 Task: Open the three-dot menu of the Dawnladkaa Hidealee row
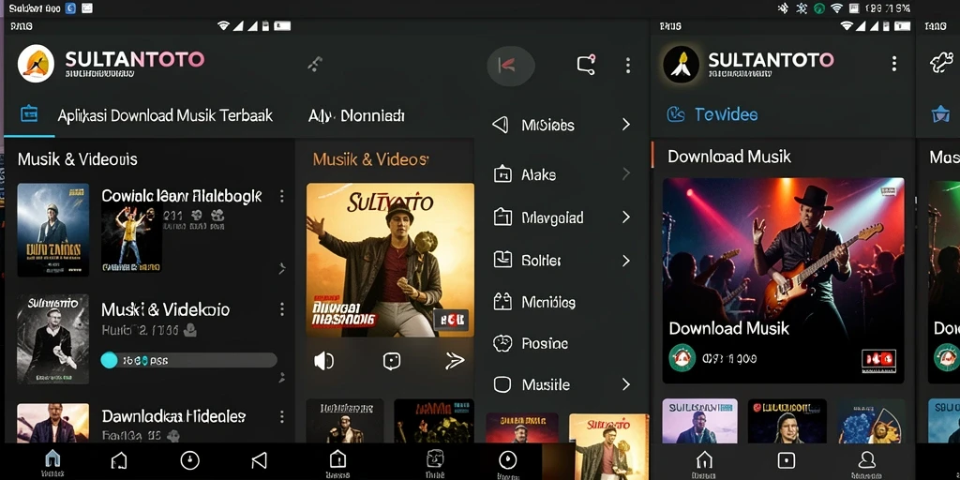pos(281,417)
